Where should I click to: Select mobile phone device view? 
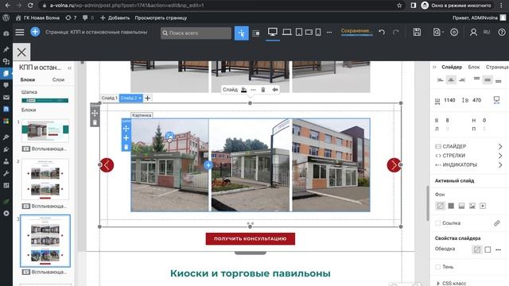(318, 32)
